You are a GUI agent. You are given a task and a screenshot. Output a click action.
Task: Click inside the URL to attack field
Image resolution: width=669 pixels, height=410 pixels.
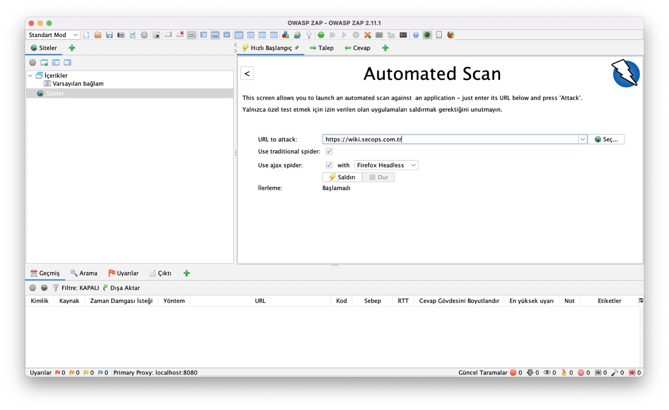pyautogui.click(x=450, y=139)
